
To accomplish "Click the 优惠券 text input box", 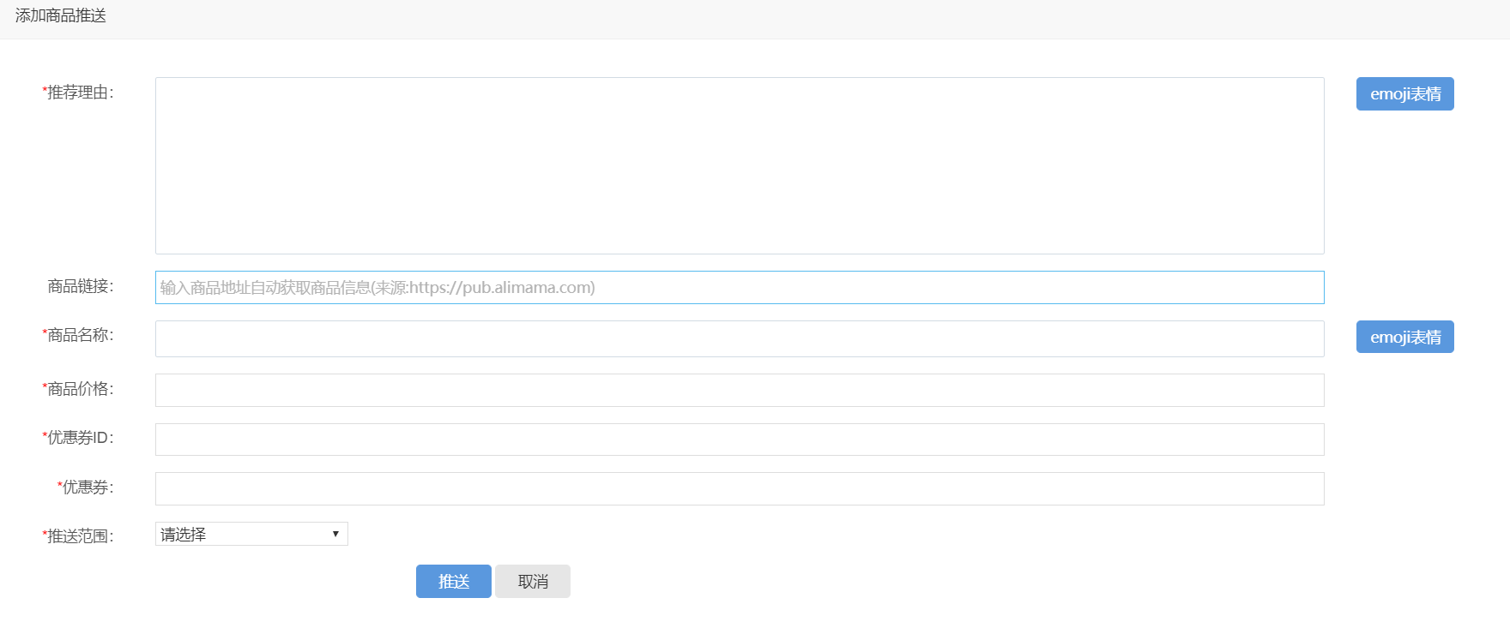I will (739, 488).
